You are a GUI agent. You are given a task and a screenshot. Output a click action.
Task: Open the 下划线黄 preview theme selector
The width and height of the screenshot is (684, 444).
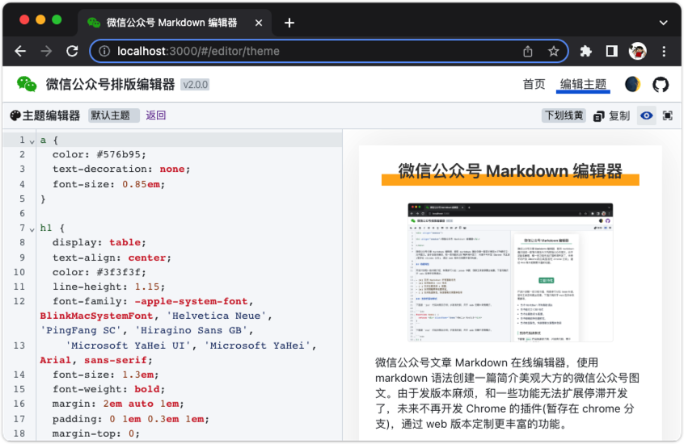pyautogui.click(x=564, y=115)
